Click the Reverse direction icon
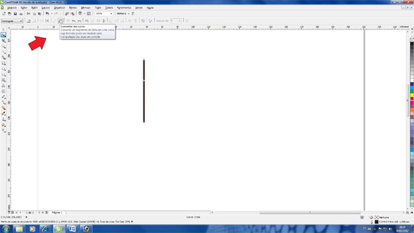414x233 pixels. pyautogui.click(x=87, y=21)
